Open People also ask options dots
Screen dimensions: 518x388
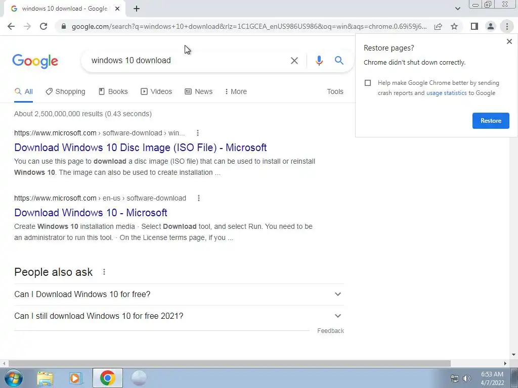104,272
